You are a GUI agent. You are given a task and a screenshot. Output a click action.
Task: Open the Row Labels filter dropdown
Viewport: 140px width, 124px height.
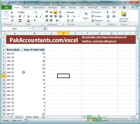(22, 50)
